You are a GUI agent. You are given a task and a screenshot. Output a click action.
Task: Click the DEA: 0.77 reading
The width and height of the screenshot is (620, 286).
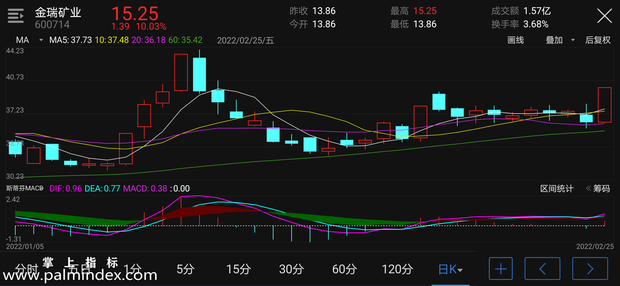(x=102, y=189)
